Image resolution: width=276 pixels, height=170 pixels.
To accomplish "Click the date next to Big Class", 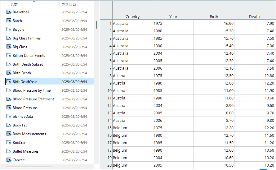I will point(74,47).
